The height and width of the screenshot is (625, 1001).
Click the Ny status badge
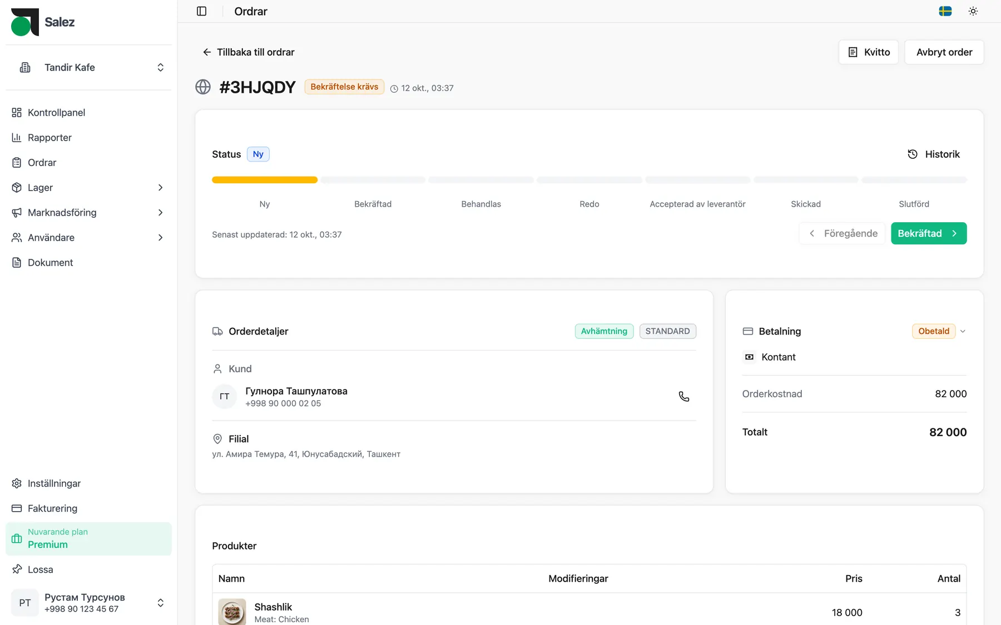click(258, 154)
